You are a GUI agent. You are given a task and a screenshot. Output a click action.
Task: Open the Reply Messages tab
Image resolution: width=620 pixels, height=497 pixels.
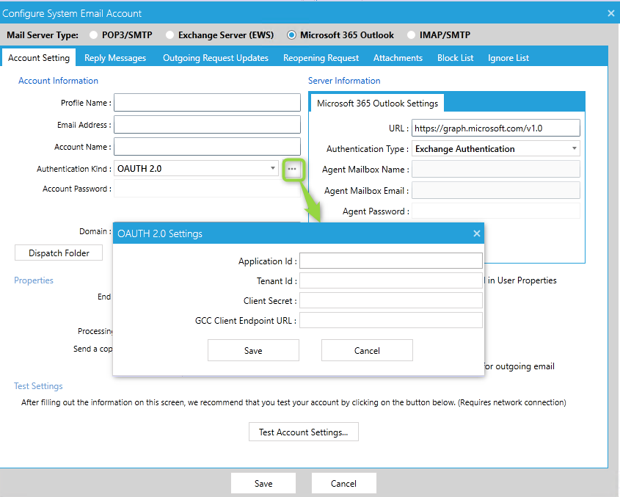click(115, 58)
